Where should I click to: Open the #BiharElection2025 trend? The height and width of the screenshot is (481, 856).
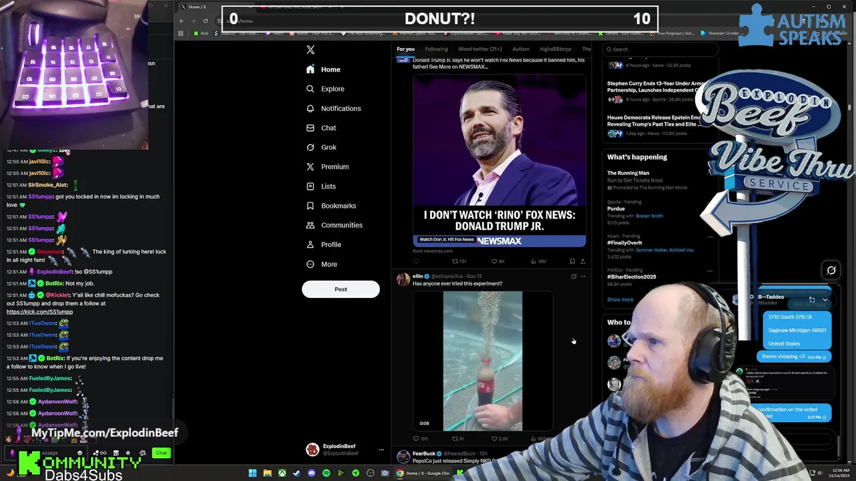631,277
